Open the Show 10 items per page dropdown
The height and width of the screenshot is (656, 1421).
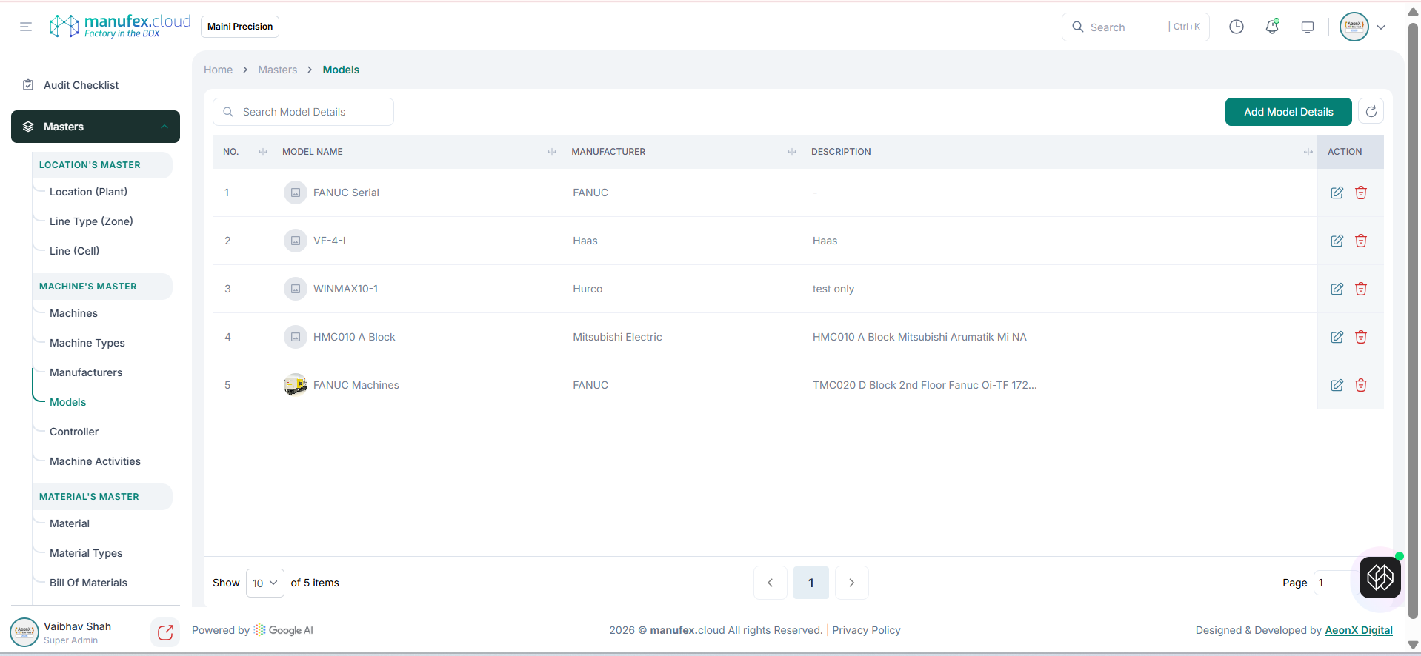pos(264,583)
